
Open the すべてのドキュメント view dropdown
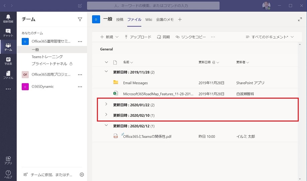270,37
